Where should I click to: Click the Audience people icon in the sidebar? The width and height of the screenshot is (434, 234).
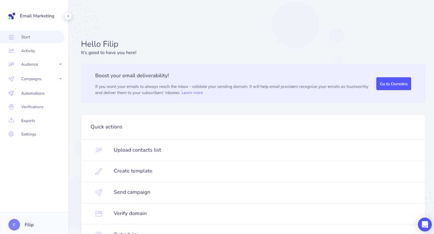[11, 64]
